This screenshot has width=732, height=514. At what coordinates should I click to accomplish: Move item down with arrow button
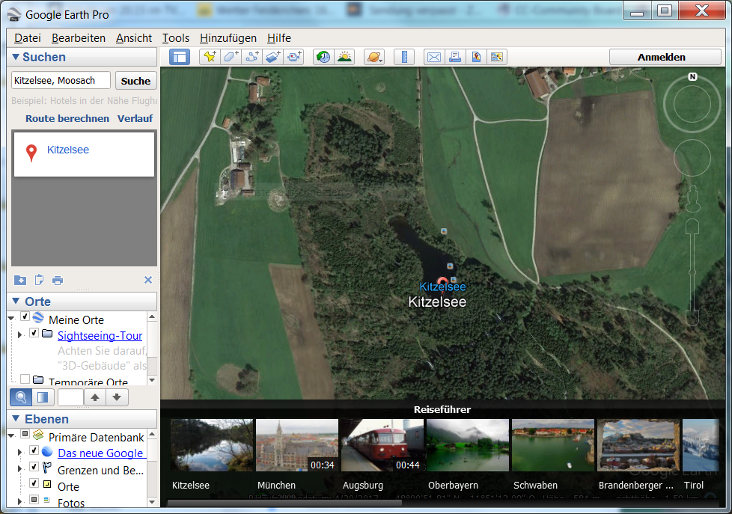[118, 397]
